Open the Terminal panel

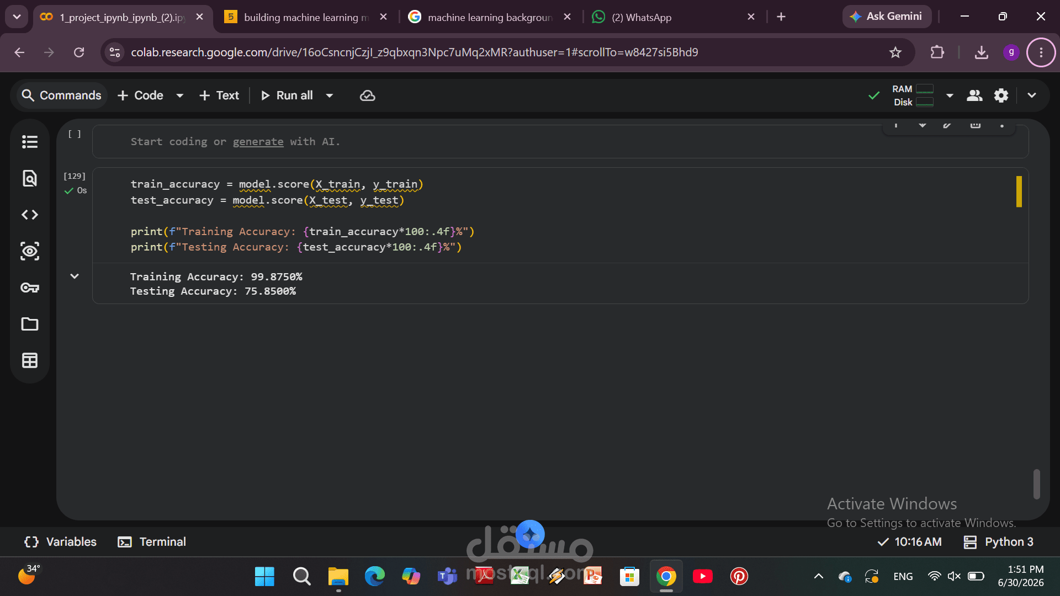click(152, 542)
